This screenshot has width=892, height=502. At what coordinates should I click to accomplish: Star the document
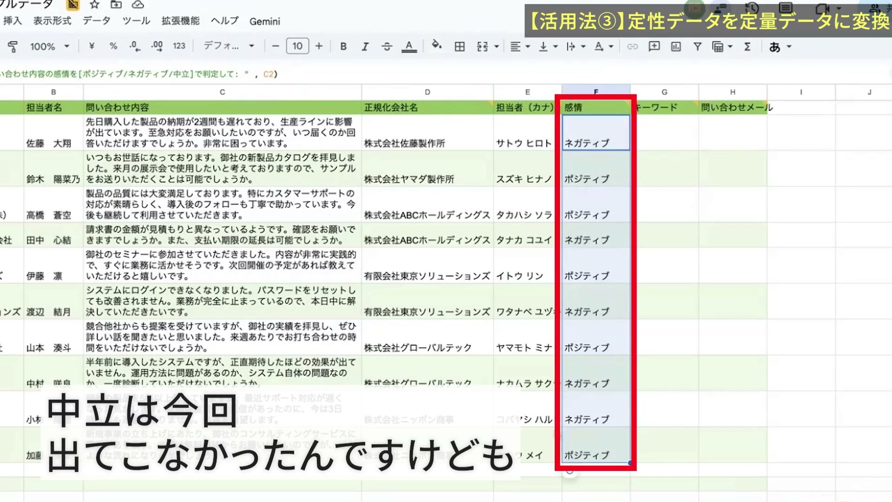pyautogui.click(x=95, y=5)
